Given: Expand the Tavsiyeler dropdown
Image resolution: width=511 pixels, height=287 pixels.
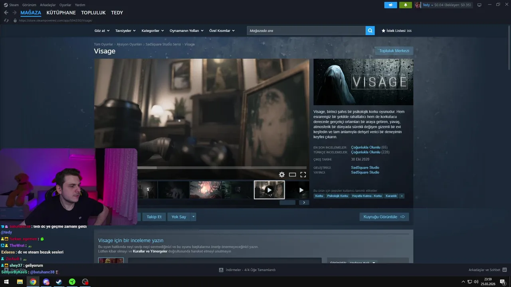Looking at the screenshot, I should point(125,31).
